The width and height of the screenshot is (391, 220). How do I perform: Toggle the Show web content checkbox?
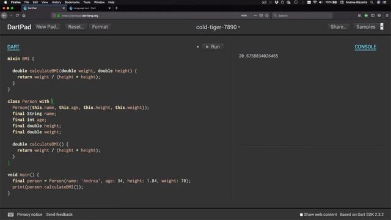[301, 215]
